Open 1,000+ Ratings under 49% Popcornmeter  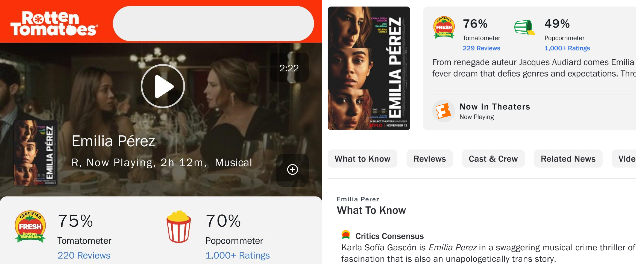point(567,48)
